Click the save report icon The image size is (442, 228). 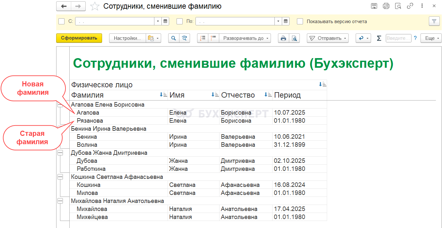(374, 6)
